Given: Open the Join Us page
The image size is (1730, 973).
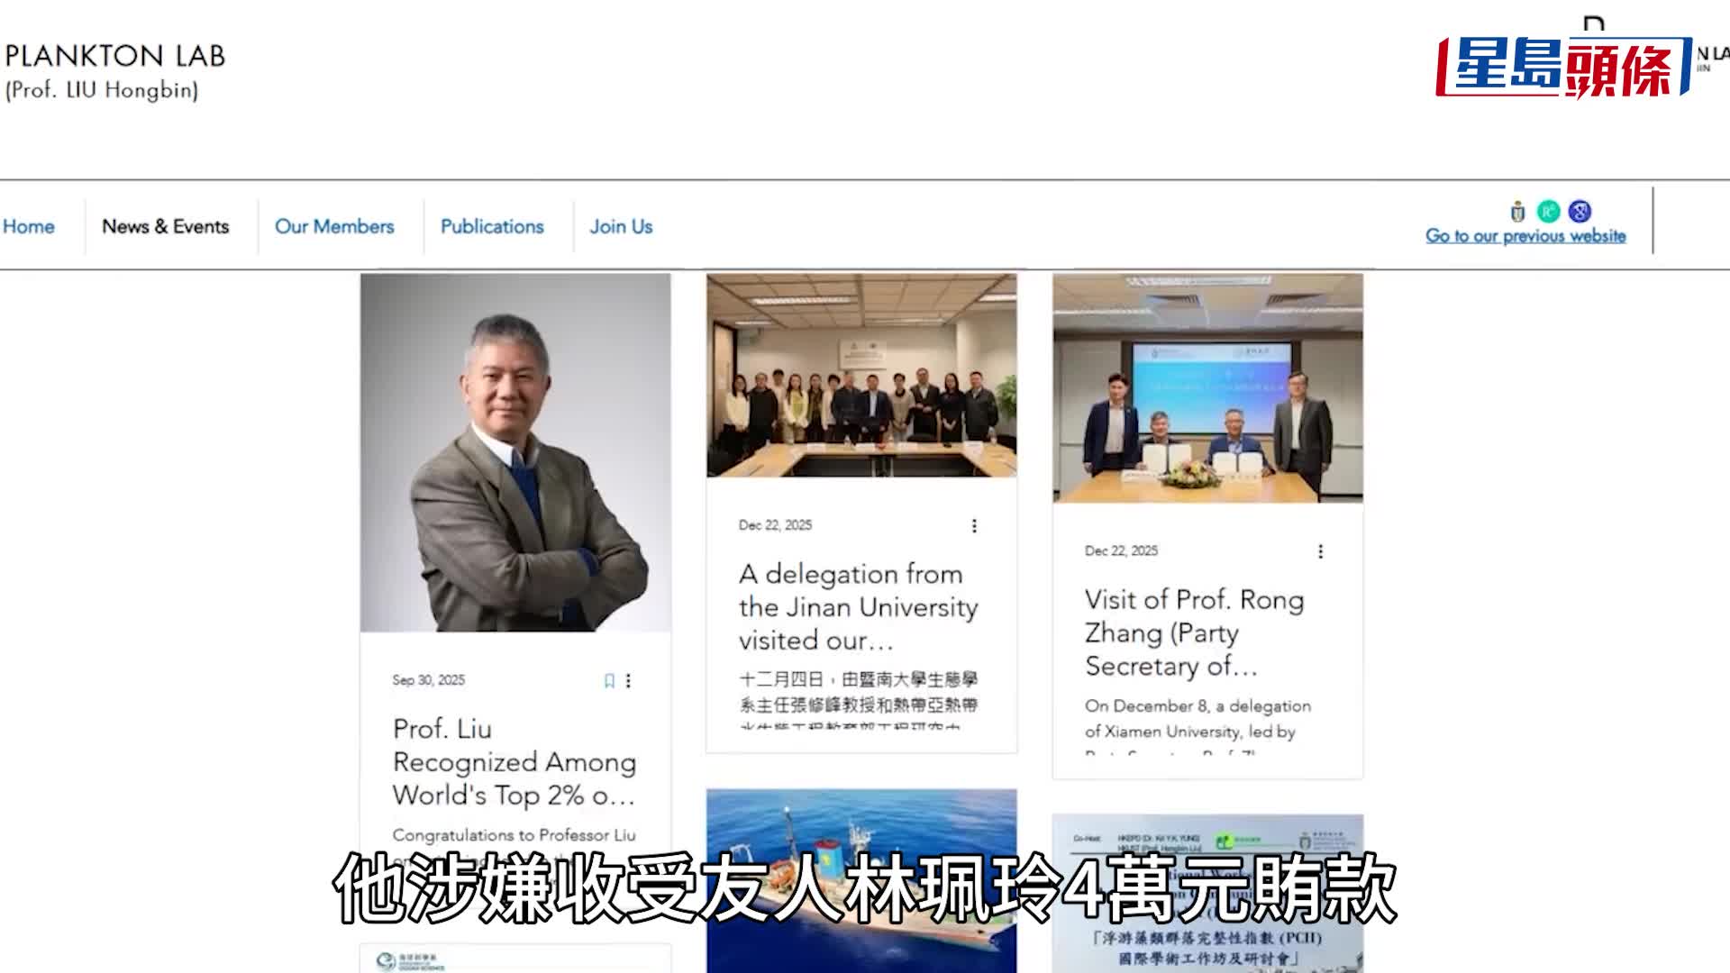Looking at the screenshot, I should (621, 227).
